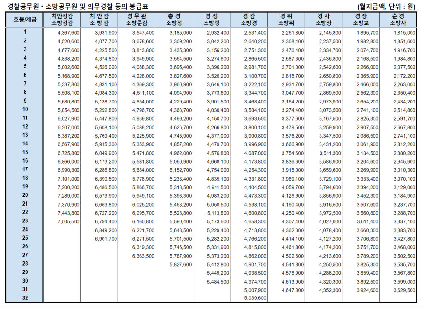This screenshot has width=424, height=310.
Task: Click row number 1 in 호봉 column
Action: (x=25, y=32)
